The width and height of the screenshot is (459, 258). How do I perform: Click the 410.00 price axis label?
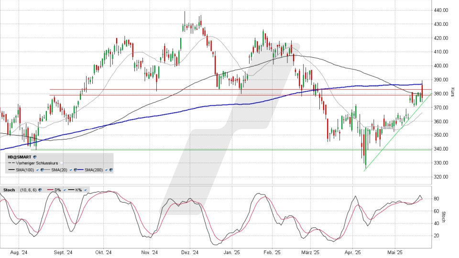[x=441, y=52]
